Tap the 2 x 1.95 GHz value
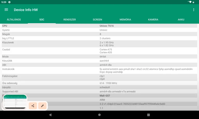The height and width of the screenshot is (119, 199). 106,43
